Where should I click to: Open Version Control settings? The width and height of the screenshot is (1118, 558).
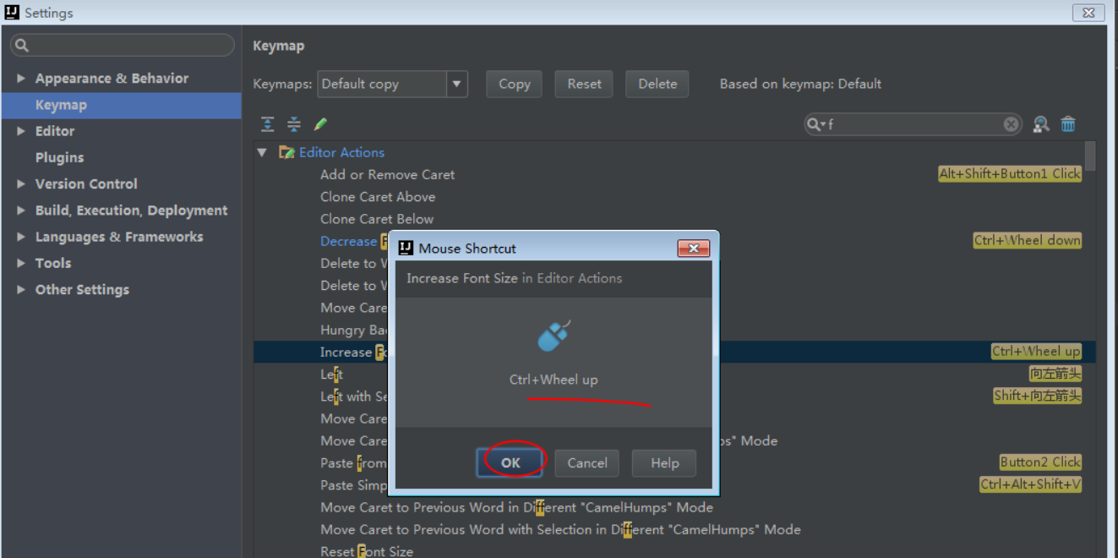click(x=86, y=183)
